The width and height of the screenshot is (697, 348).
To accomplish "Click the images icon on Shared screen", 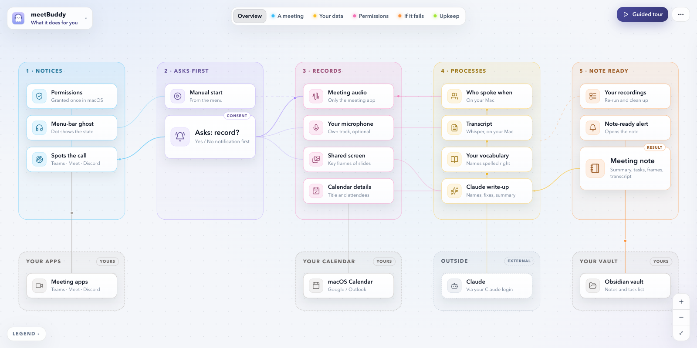I will coord(316,159).
